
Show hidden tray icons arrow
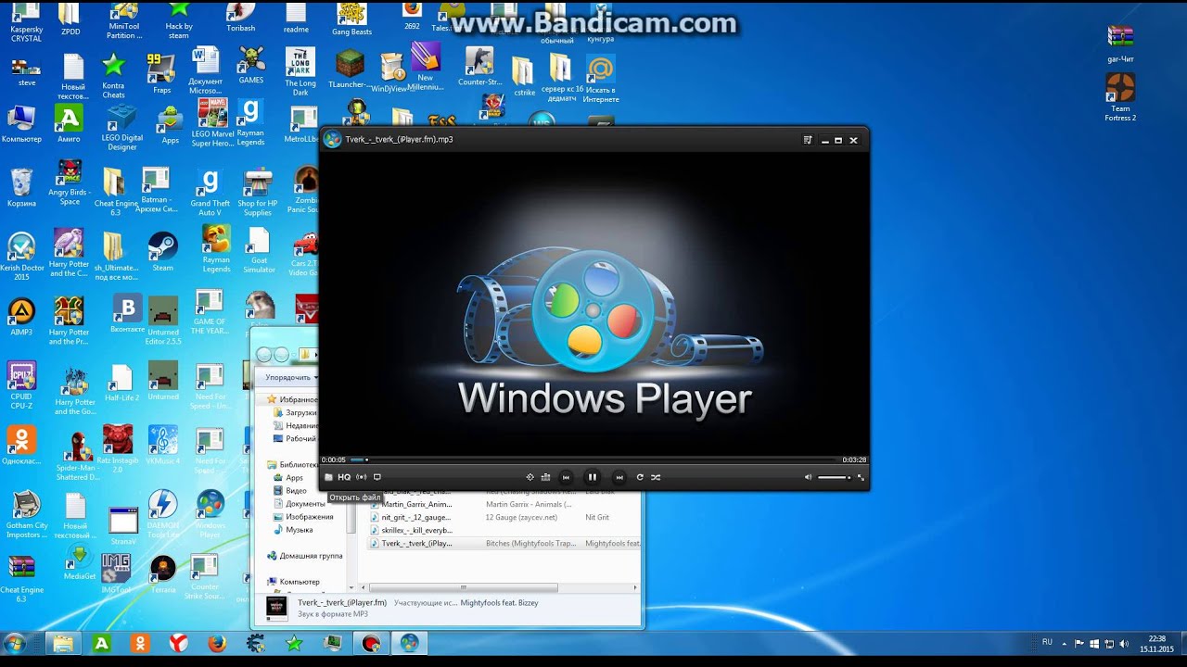click(1064, 642)
